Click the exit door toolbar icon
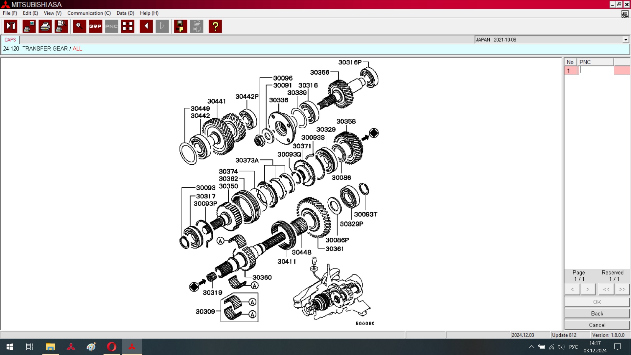The width and height of the screenshot is (631, 355). [x=11, y=26]
